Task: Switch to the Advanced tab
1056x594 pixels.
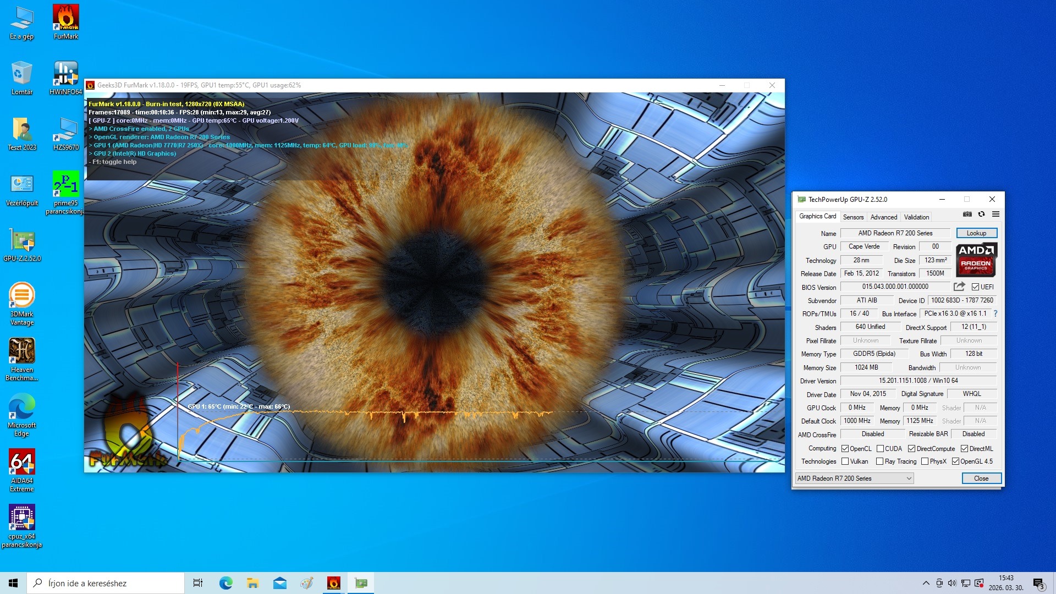Action: (x=883, y=217)
